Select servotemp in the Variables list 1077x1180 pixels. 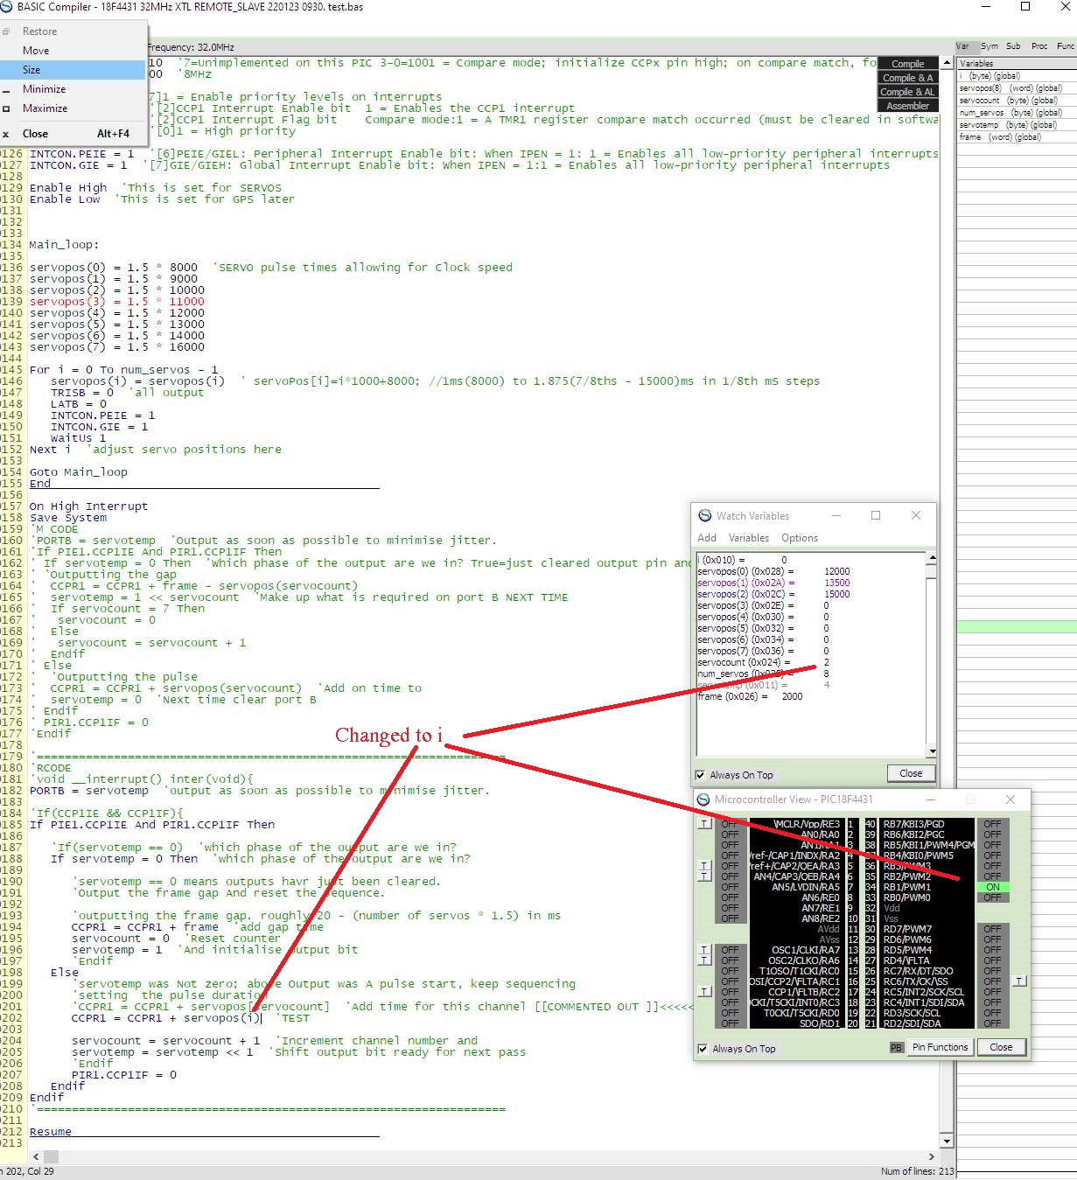coord(1016,125)
